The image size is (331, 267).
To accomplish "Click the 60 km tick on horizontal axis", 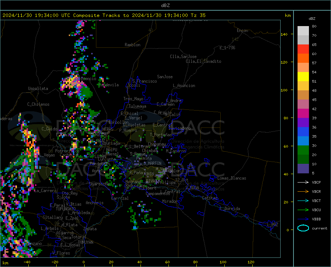I will [x=167, y=262].
